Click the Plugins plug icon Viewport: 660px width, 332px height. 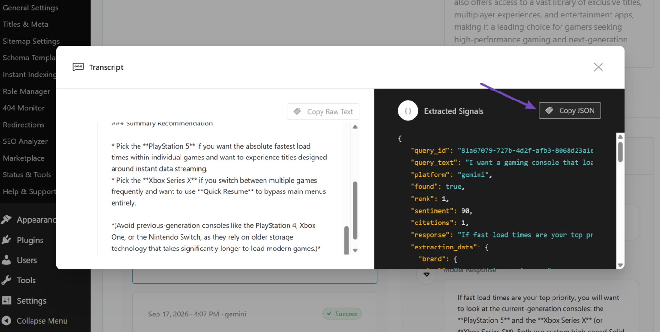click(x=7, y=240)
